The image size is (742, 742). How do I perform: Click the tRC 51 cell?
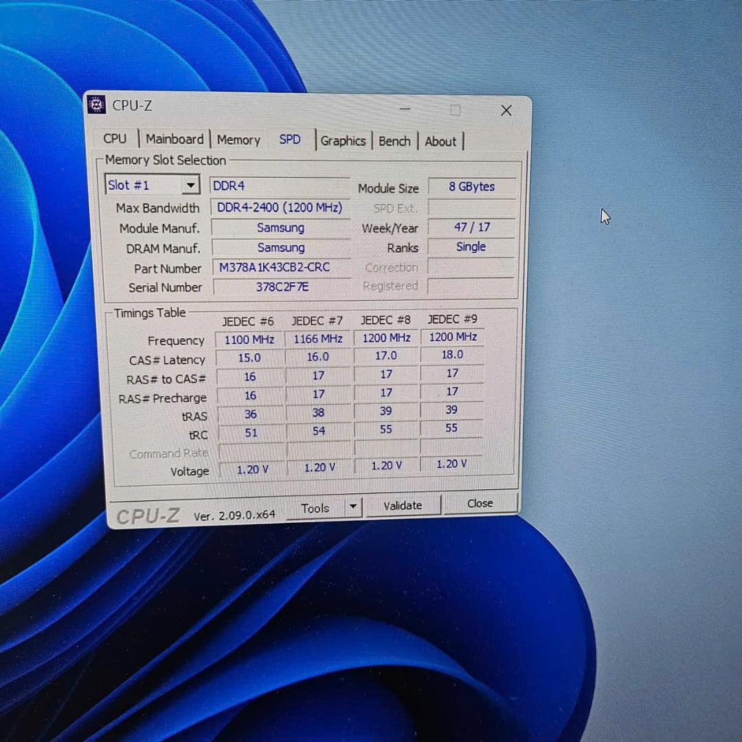tap(251, 433)
